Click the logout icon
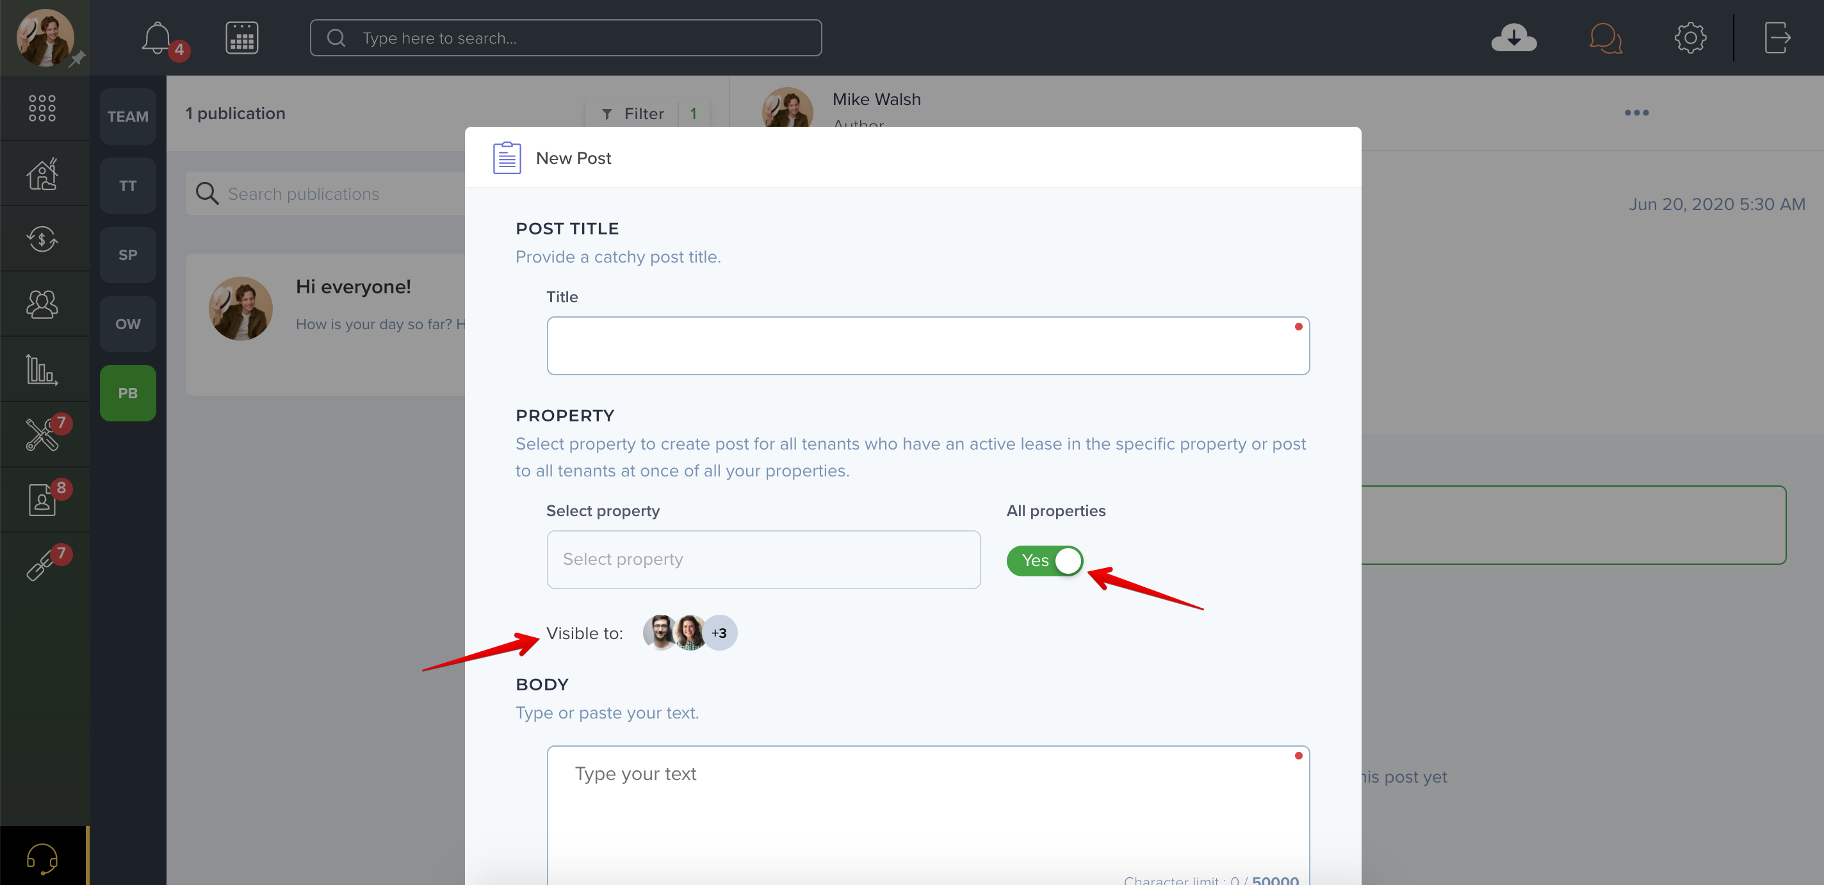1824x885 pixels. [1777, 38]
